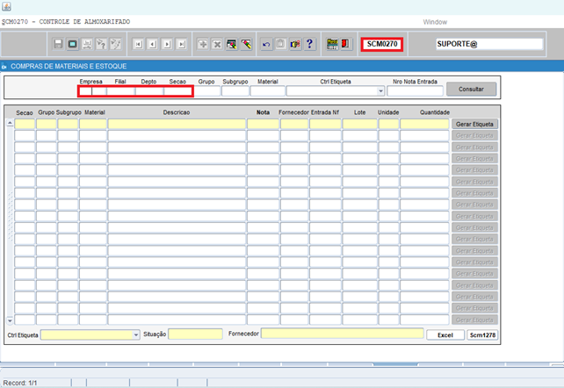The width and height of the screenshot is (564, 388).
Task: Go to the next record
Action: click(x=167, y=44)
